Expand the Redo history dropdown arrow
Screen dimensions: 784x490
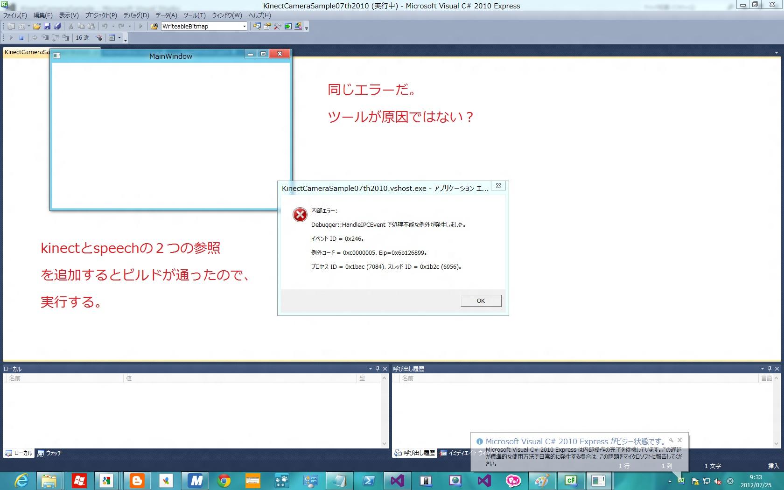click(x=129, y=26)
